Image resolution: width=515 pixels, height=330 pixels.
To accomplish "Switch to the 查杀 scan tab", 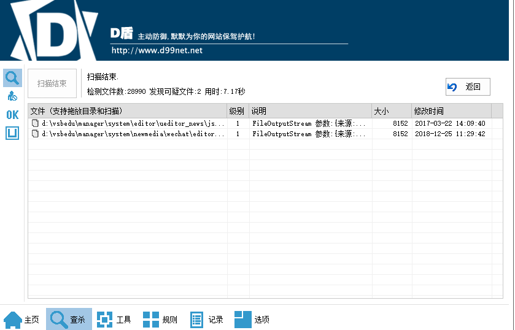I will point(69,320).
